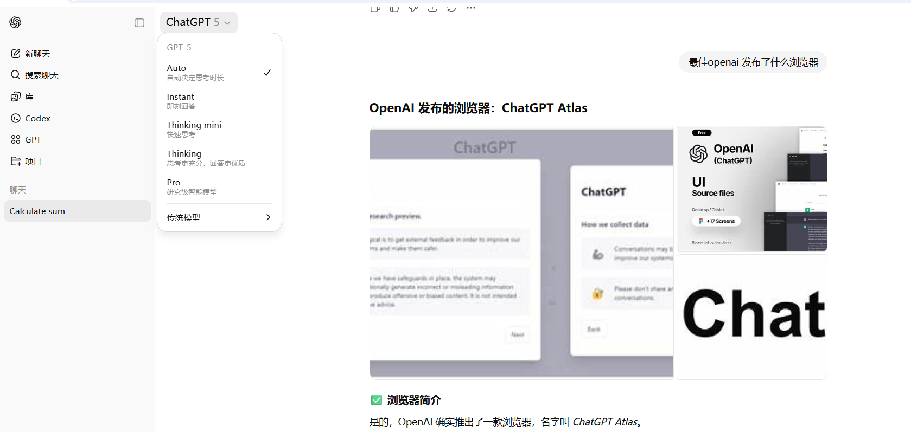Click the user message about openai browser
Screen dimensions: 911x432
(753, 62)
